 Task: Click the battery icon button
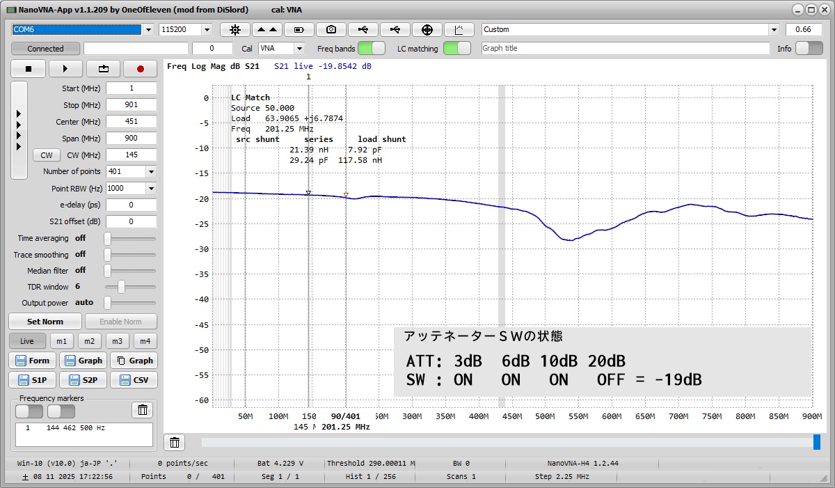[299, 29]
